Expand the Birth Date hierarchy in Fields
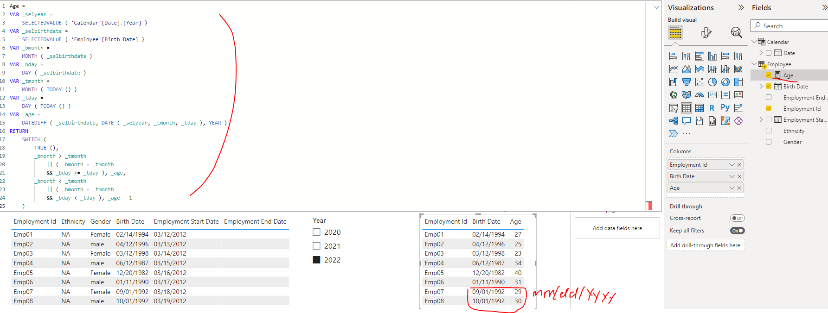Screen dimensions: 828x313 761,87
